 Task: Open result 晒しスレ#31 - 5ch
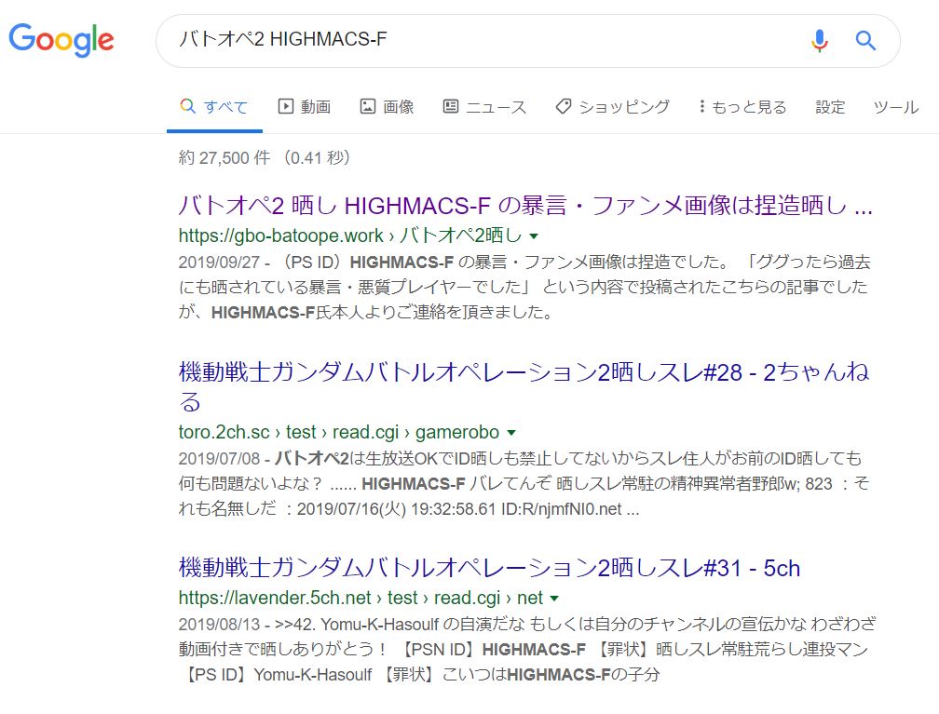[x=489, y=567]
